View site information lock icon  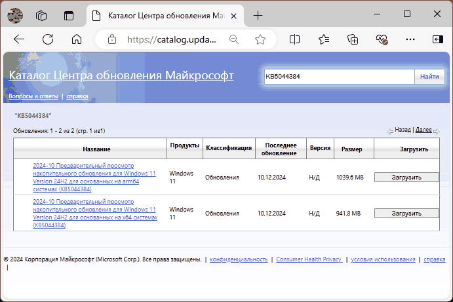112,39
